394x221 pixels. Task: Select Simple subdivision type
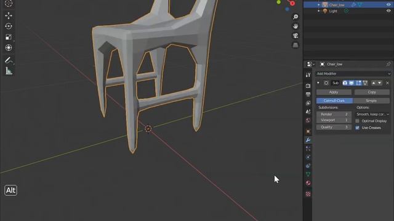[371, 101]
